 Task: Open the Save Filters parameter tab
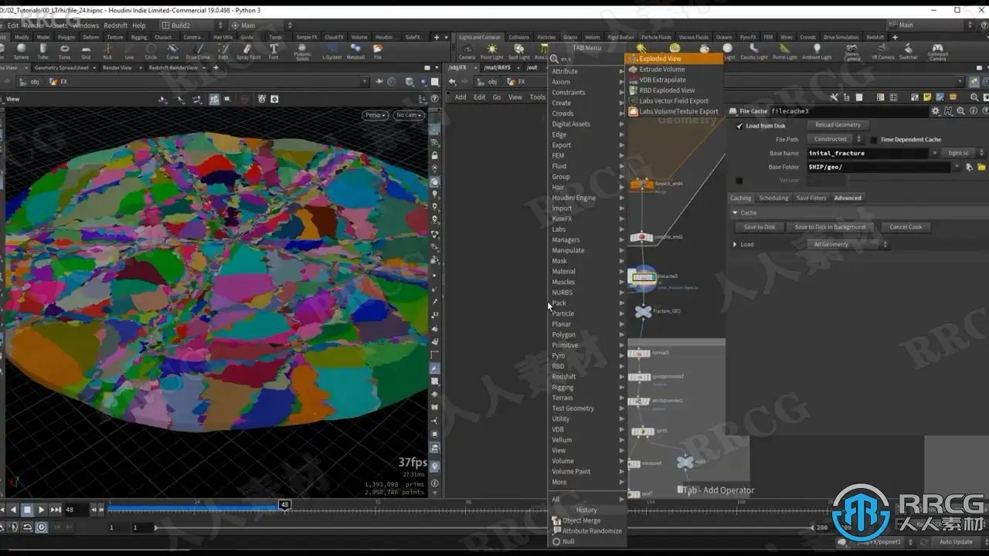pos(811,198)
